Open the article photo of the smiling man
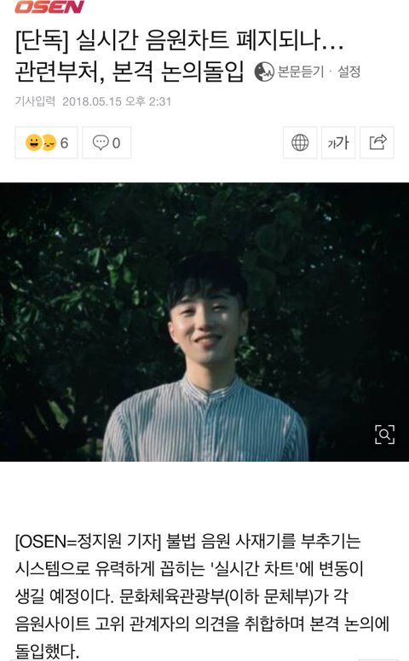Screen dimensions: 409x661 coord(204,322)
